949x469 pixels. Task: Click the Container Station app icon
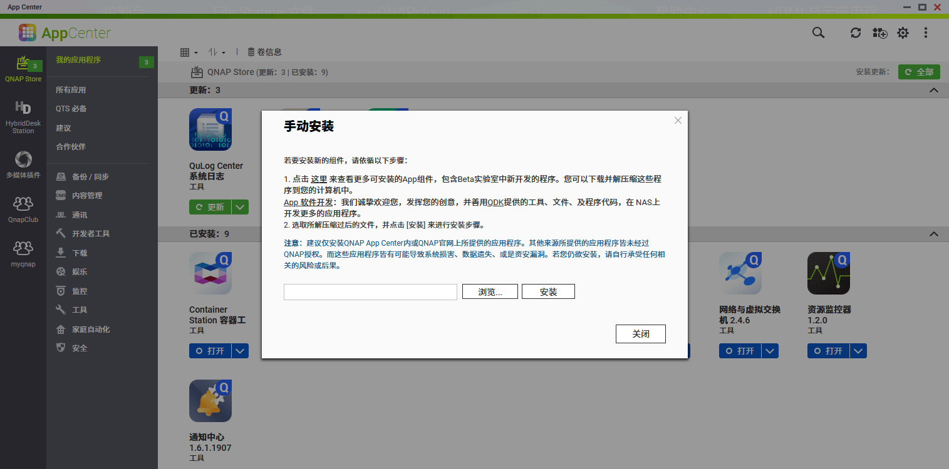tap(210, 273)
